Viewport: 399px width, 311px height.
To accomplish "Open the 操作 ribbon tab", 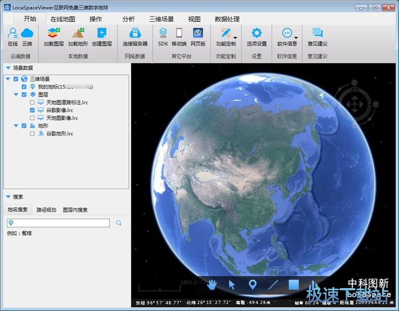I will (x=96, y=19).
